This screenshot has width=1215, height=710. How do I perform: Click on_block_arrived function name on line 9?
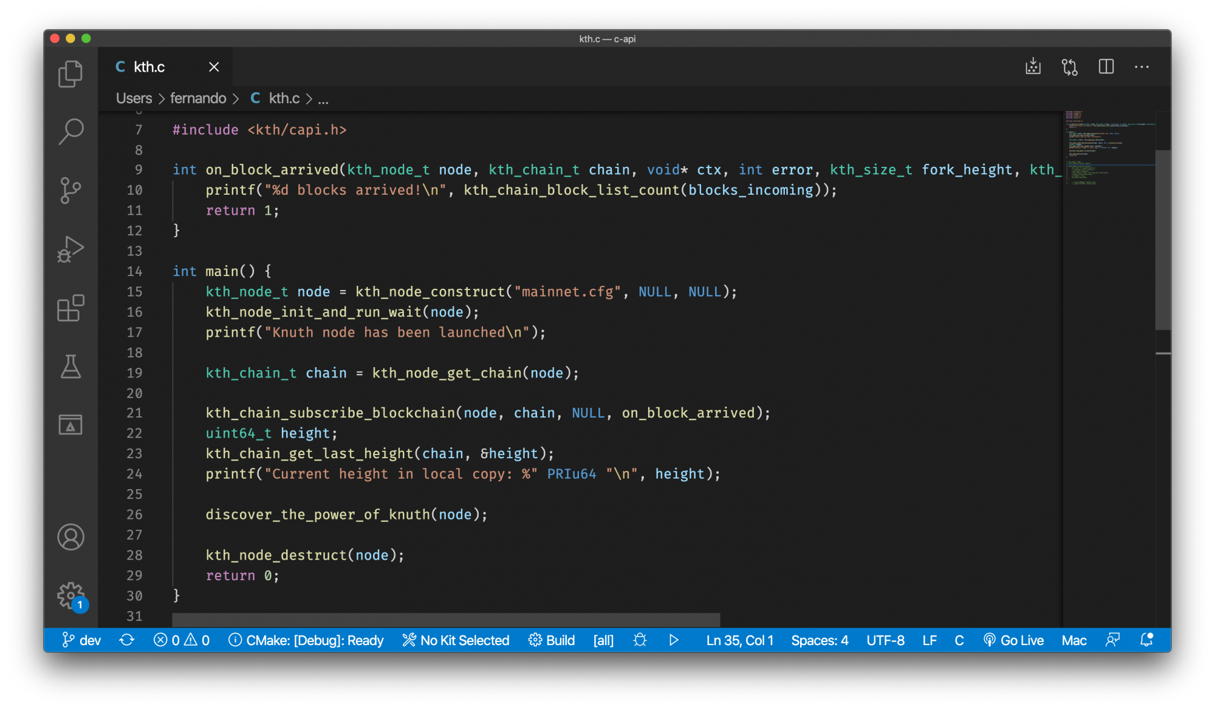pos(272,170)
